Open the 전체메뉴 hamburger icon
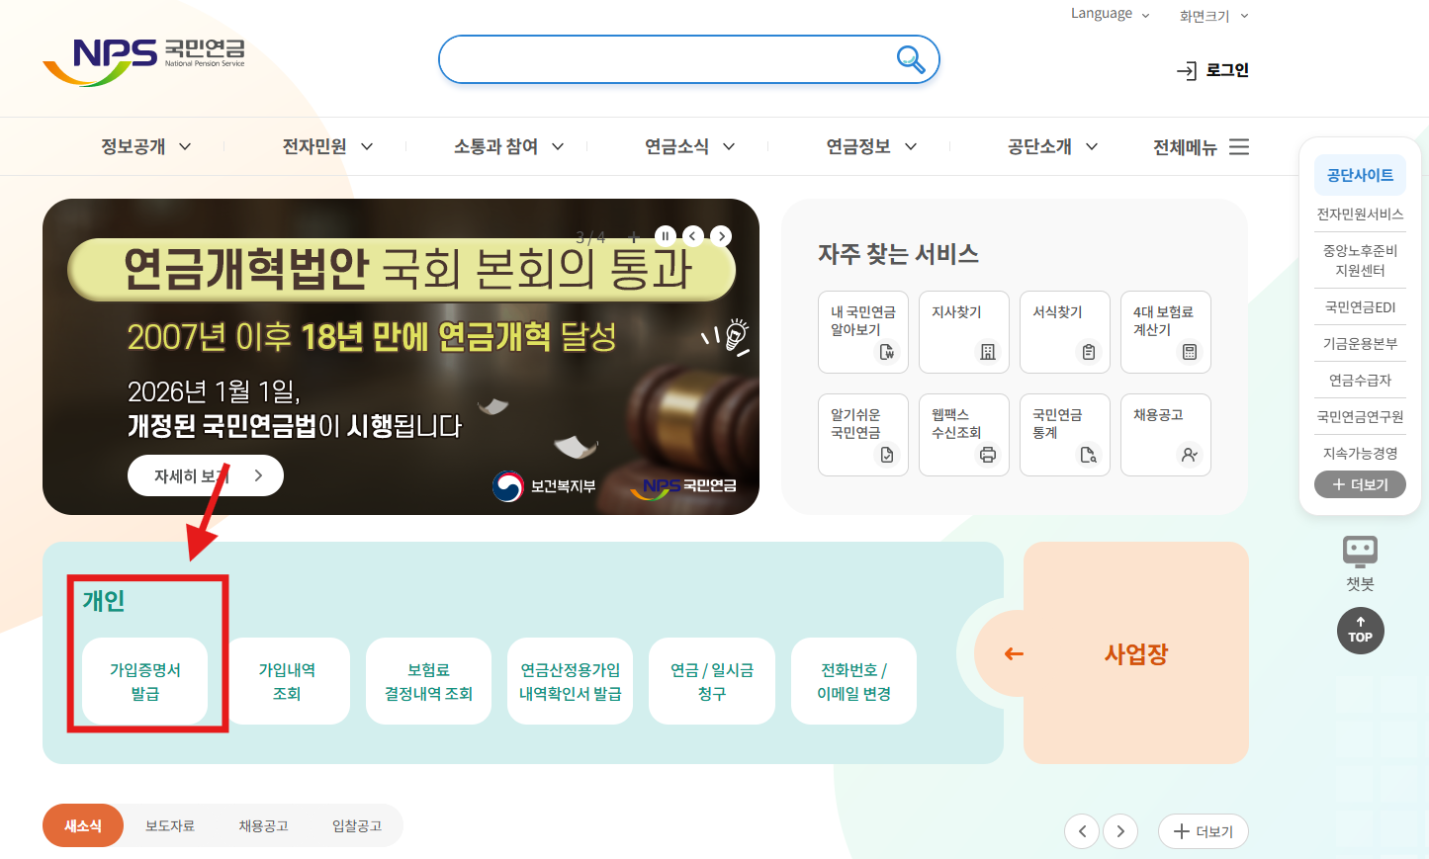1429x859 pixels. (1239, 146)
